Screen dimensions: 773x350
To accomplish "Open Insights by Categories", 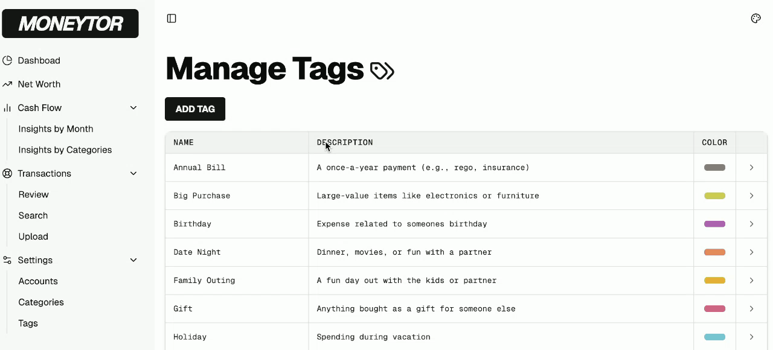I will point(65,150).
